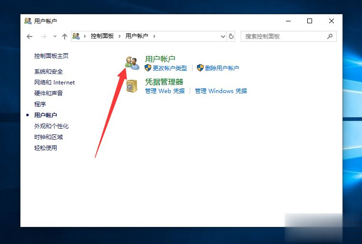Open 硬件和声音 in sidebar
The height and width of the screenshot is (244, 362).
(x=49, y=94)
